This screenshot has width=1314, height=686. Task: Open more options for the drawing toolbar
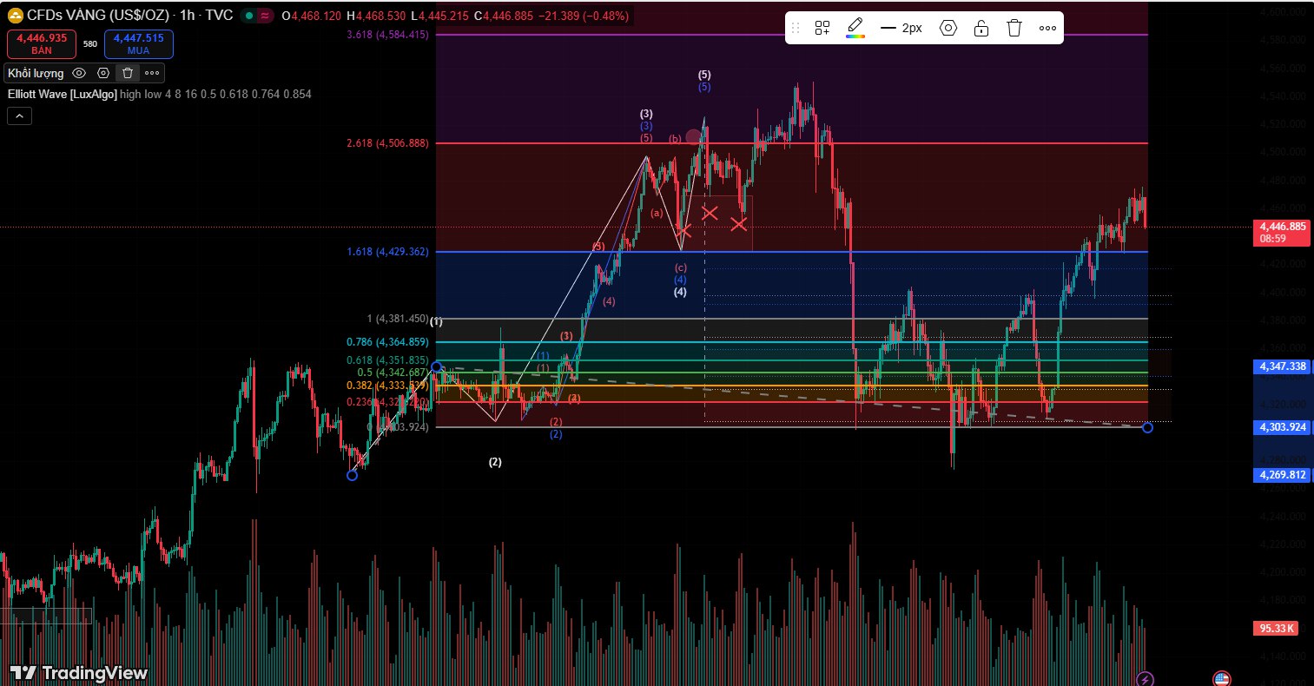[x=1047, y=27]
